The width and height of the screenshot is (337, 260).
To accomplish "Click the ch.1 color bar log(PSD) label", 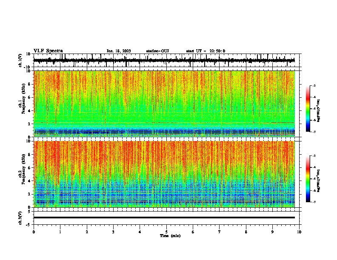I will (318, 111).
